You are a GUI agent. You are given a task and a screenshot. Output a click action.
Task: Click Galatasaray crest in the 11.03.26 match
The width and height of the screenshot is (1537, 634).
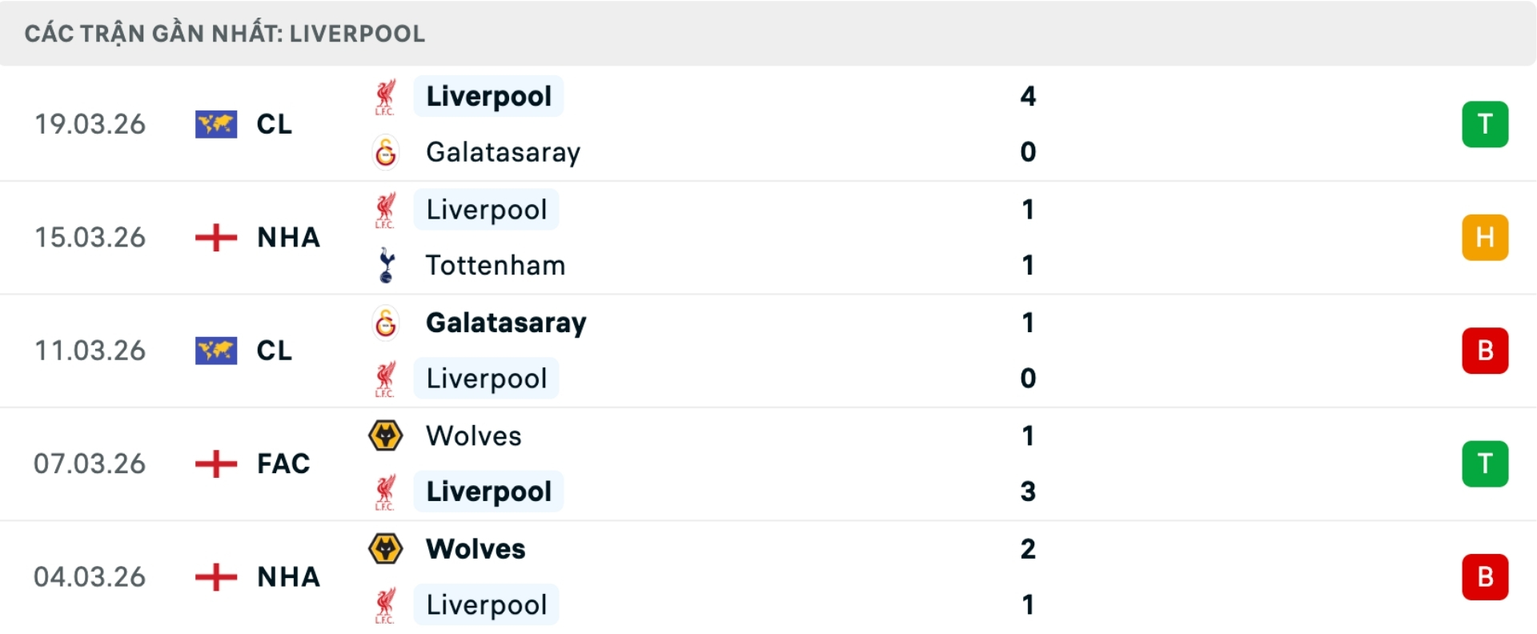click(x=386, y=323)
